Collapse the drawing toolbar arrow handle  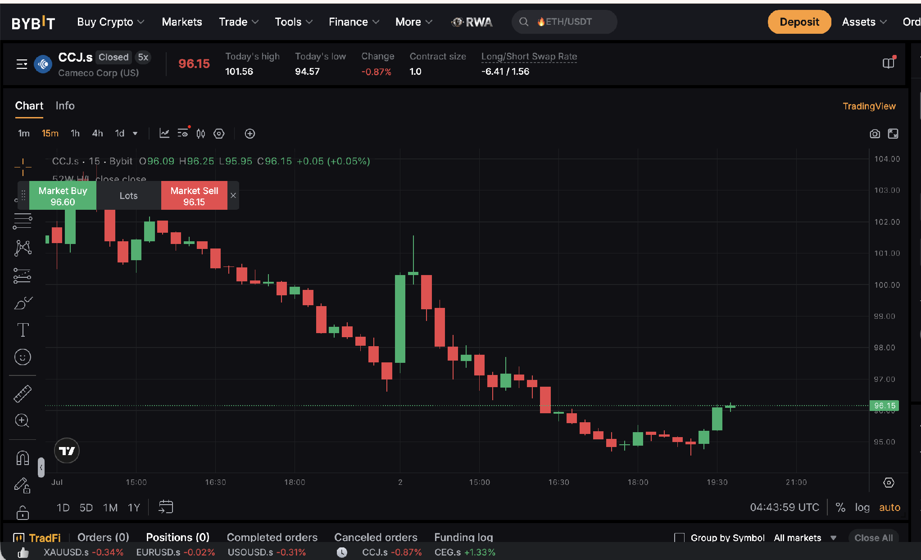pos(41,467)
